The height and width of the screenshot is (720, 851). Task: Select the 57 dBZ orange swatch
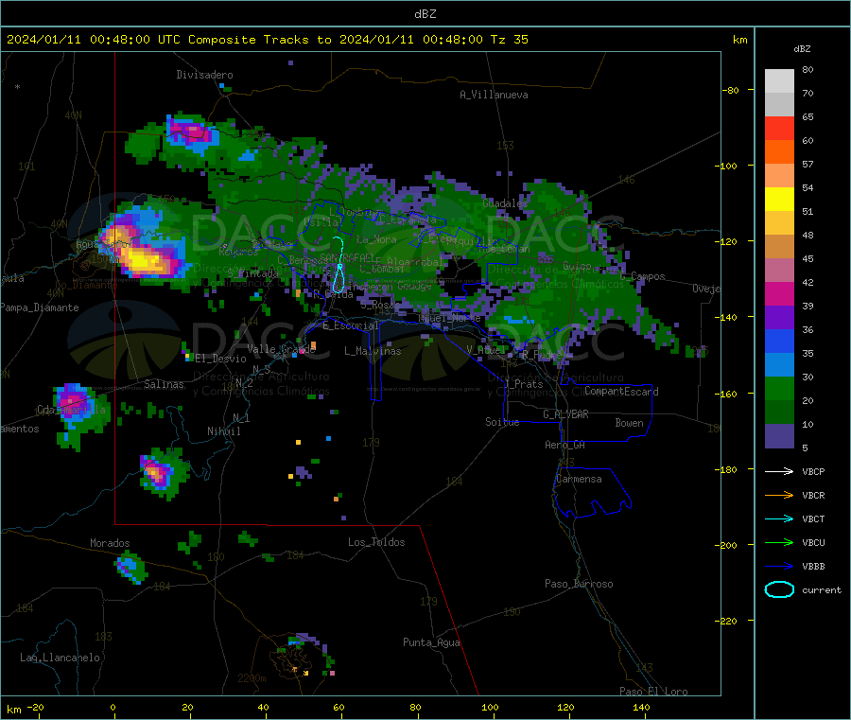tap(779, 152)
